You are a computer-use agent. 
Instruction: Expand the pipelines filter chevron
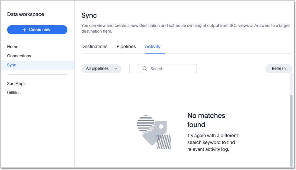tap(116, 69)
